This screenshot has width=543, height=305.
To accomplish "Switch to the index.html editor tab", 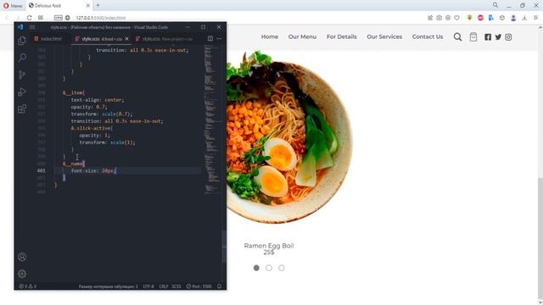I will 48,39.
